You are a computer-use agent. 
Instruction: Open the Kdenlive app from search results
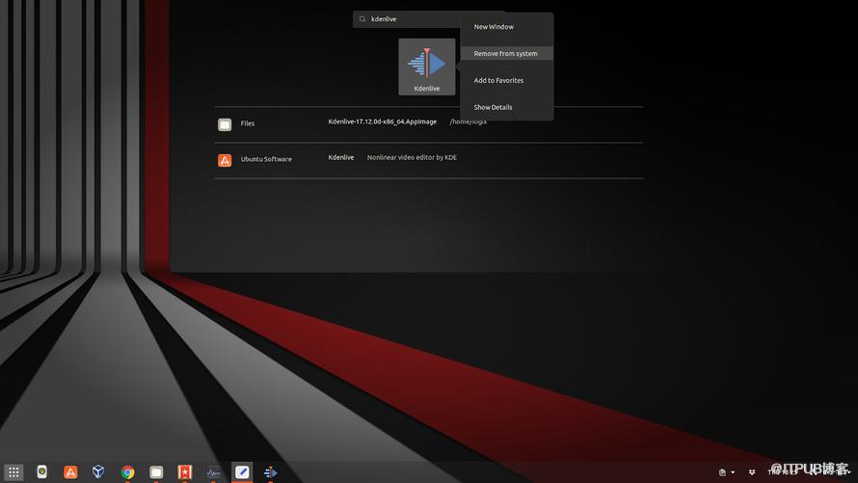tap(427, 67)
